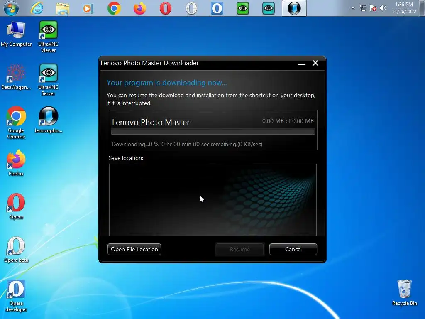Select UltraVNC Server desktop shortcut
The height and width of the screenshot is (319, 425).
point(48,80)
